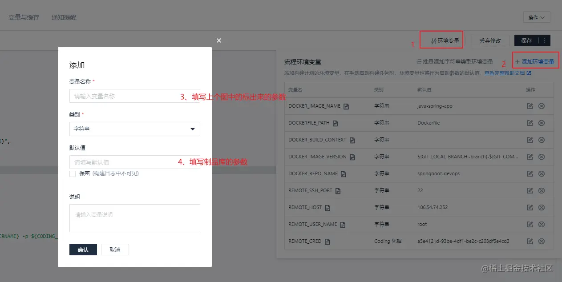Select the 106.54.74.252 value cell
Screen dimensions: 562x282
click(x=433, y=207)
